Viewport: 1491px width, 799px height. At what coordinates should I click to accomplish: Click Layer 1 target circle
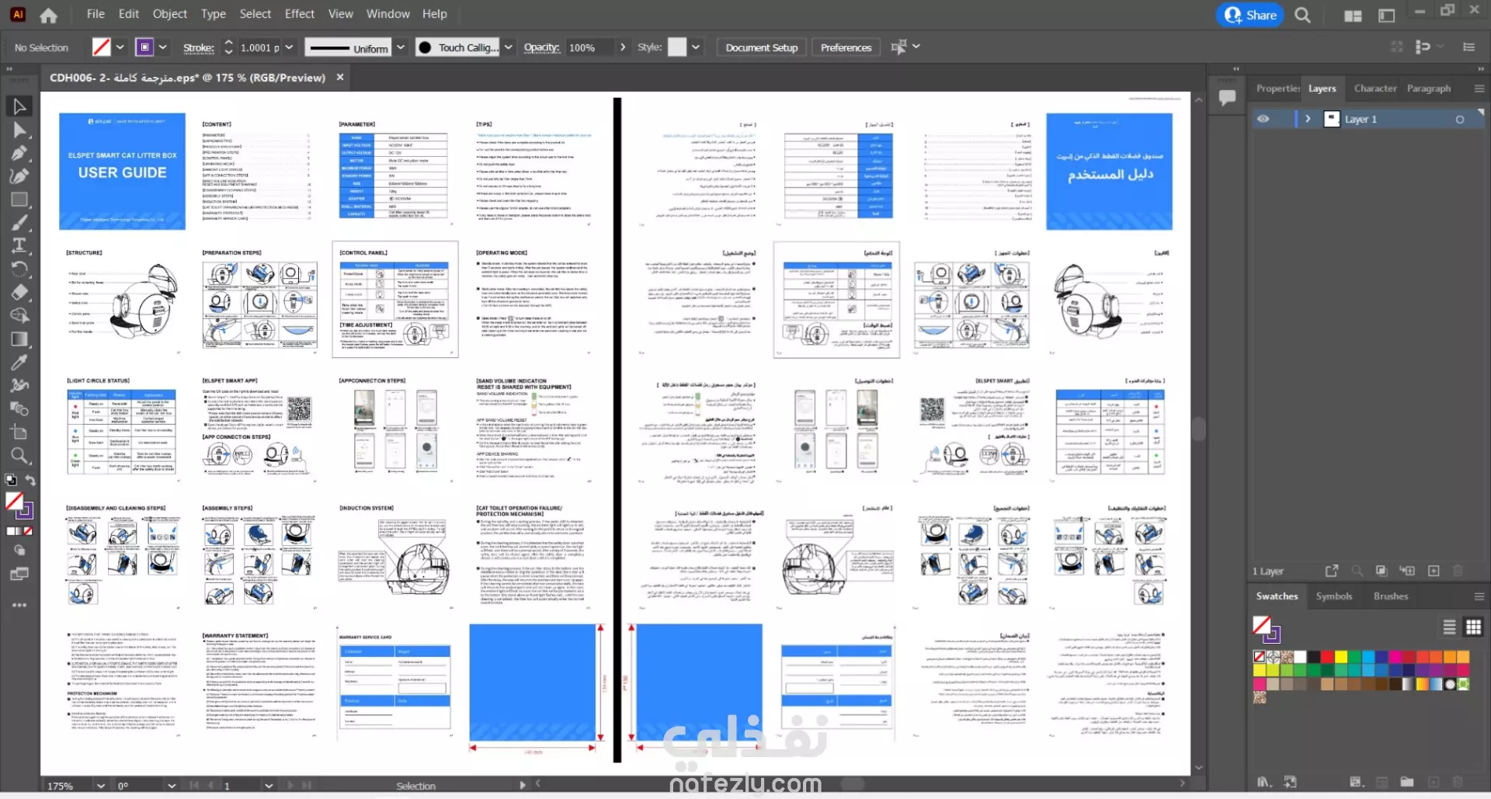(x=1460, y=120)
